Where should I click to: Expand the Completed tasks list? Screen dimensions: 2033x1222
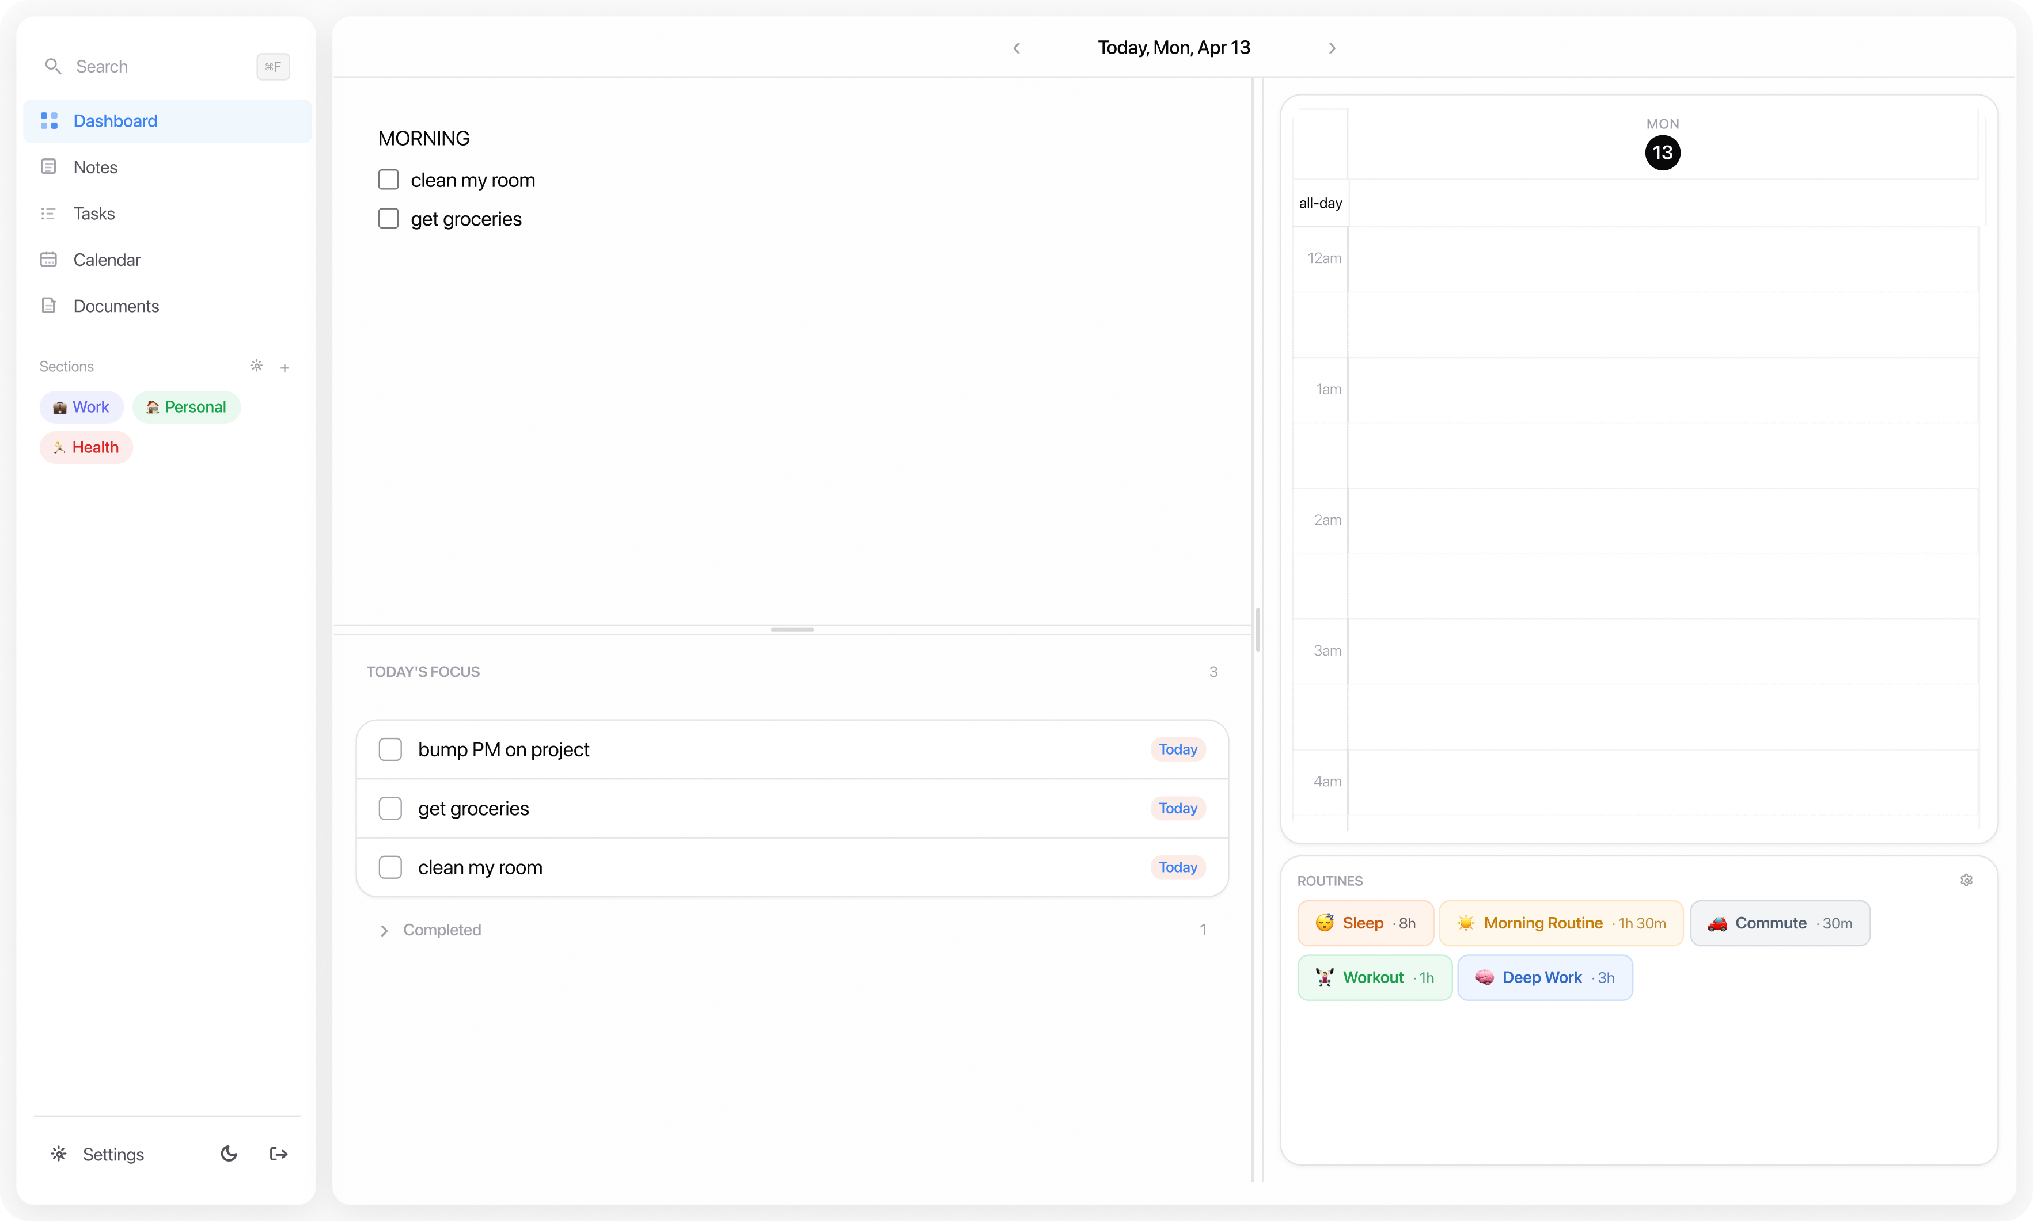[384, 931]
